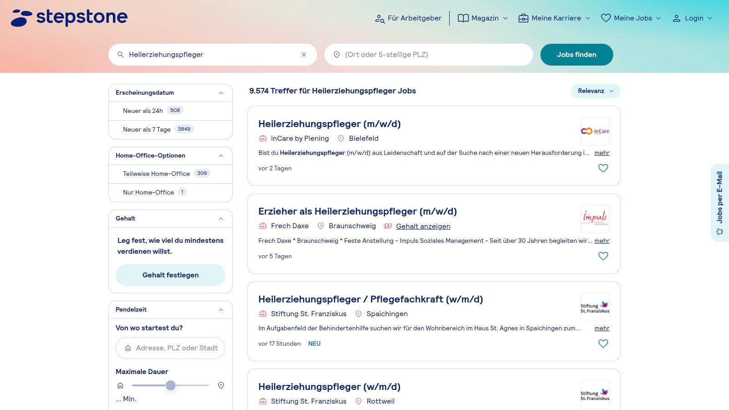This screenshot has height=410, width=729.
Task: Clear the search field with X icon
Action: click(304, 55)
